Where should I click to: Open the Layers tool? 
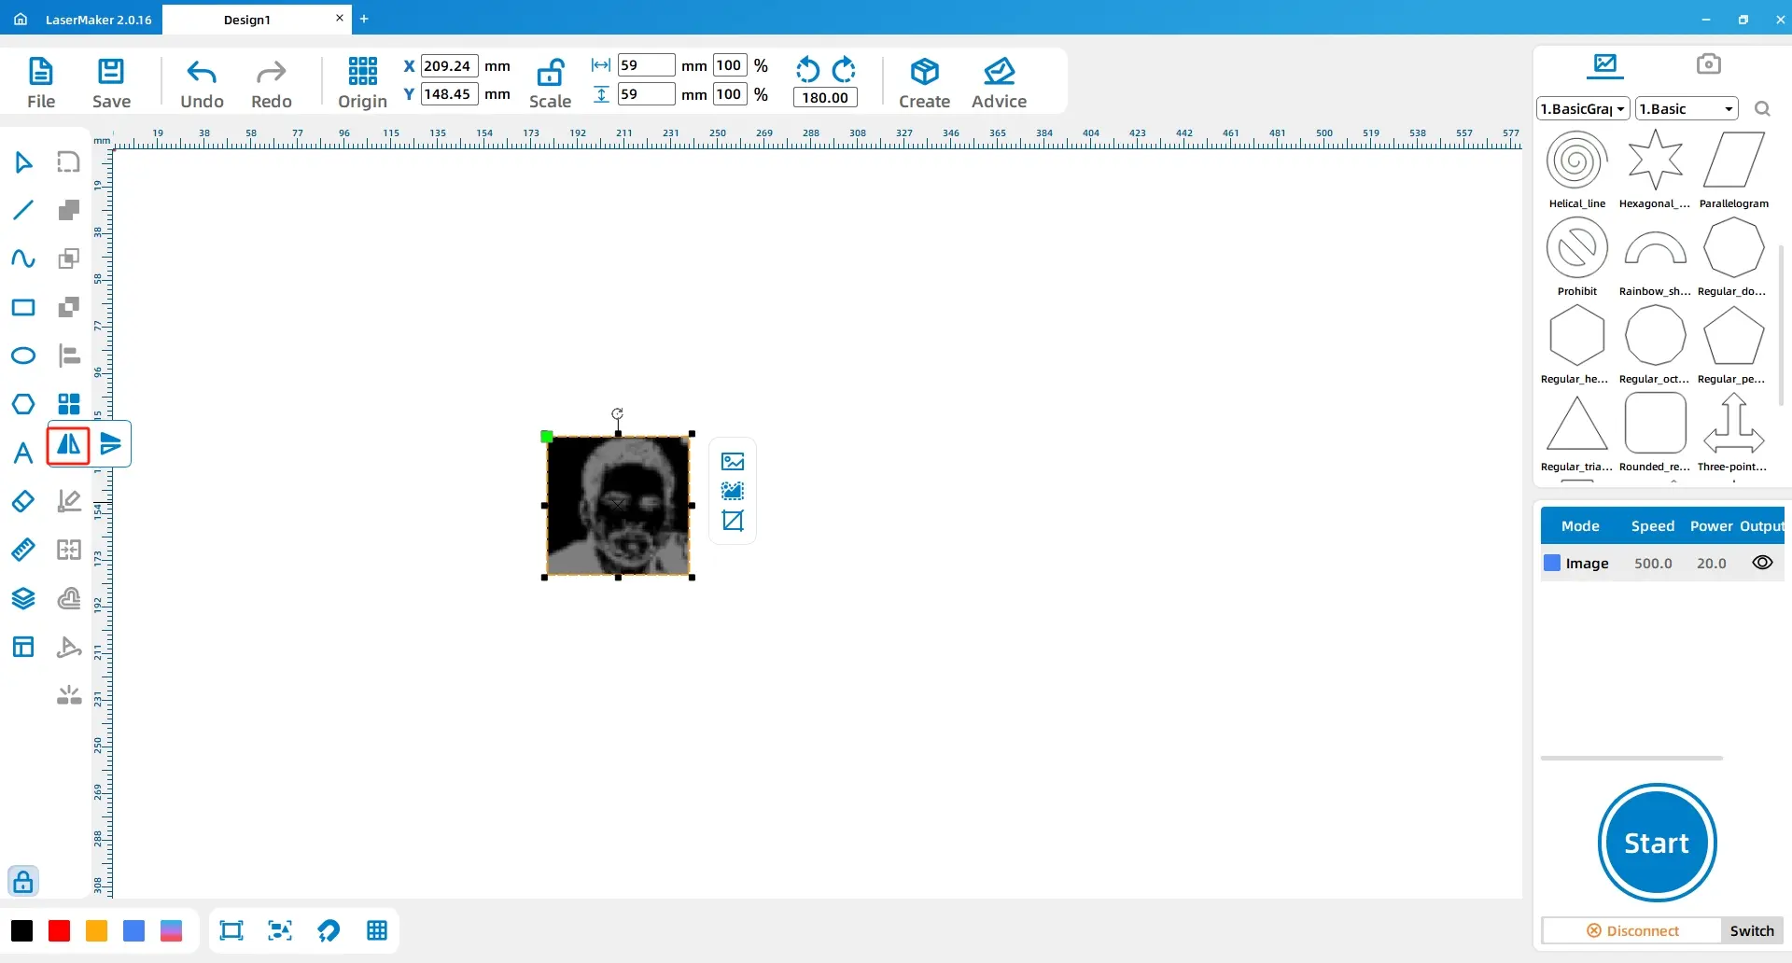[x=23, y=598]
